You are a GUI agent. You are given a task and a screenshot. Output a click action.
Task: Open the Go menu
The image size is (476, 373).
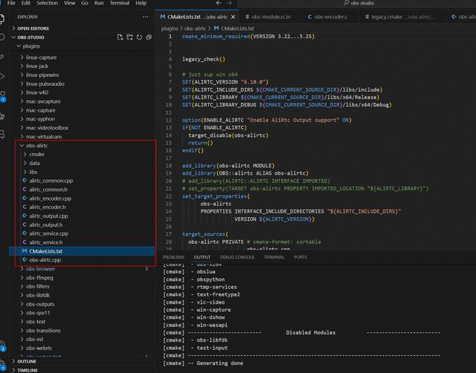pyautogui.click(x=85, y=3)
